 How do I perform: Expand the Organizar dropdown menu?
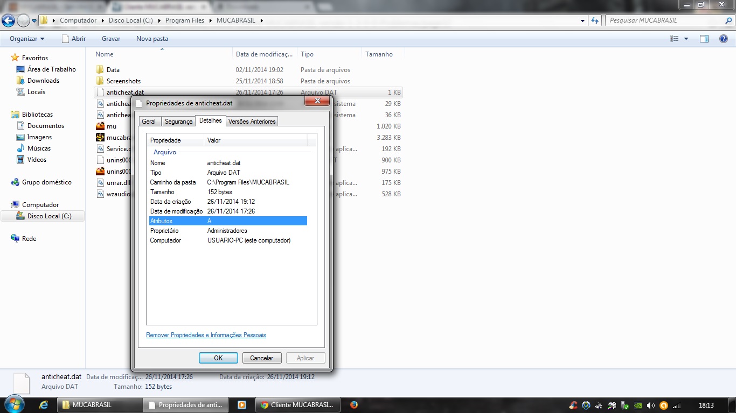27,39
